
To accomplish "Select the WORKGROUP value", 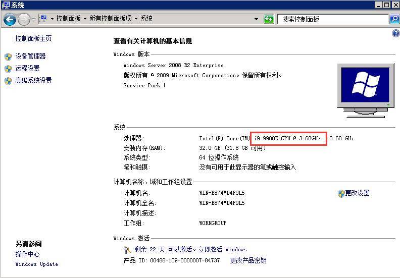I will point(213,223).
